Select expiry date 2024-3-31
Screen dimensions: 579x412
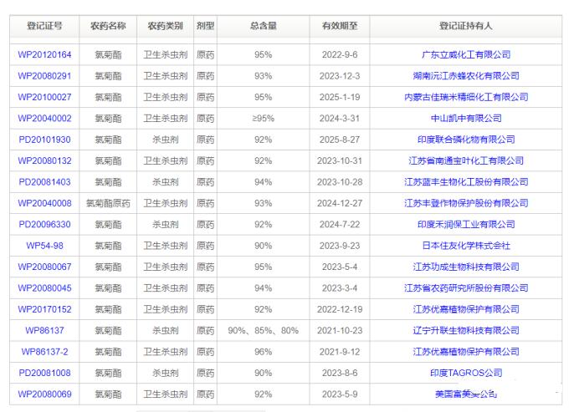point(340,119)
